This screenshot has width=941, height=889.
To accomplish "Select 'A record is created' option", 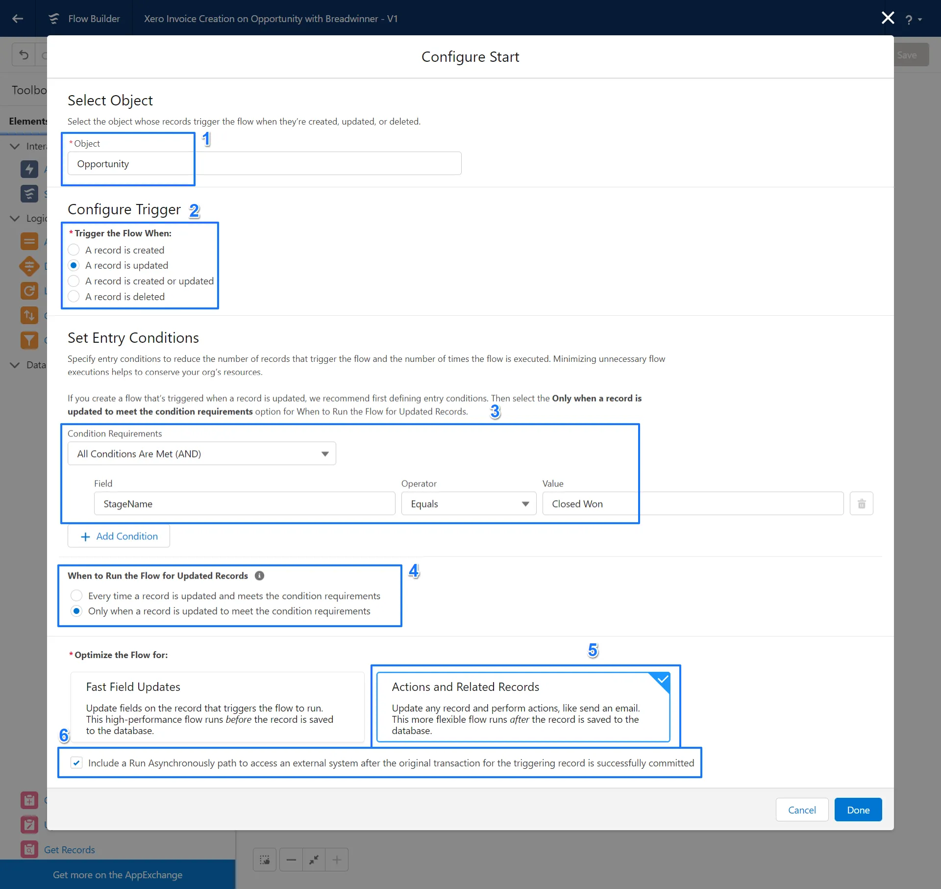I will [74, 250].
